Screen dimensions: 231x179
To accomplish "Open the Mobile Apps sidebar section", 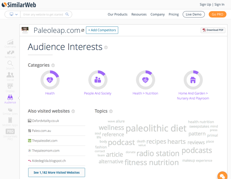I will [x=10, y=122].
